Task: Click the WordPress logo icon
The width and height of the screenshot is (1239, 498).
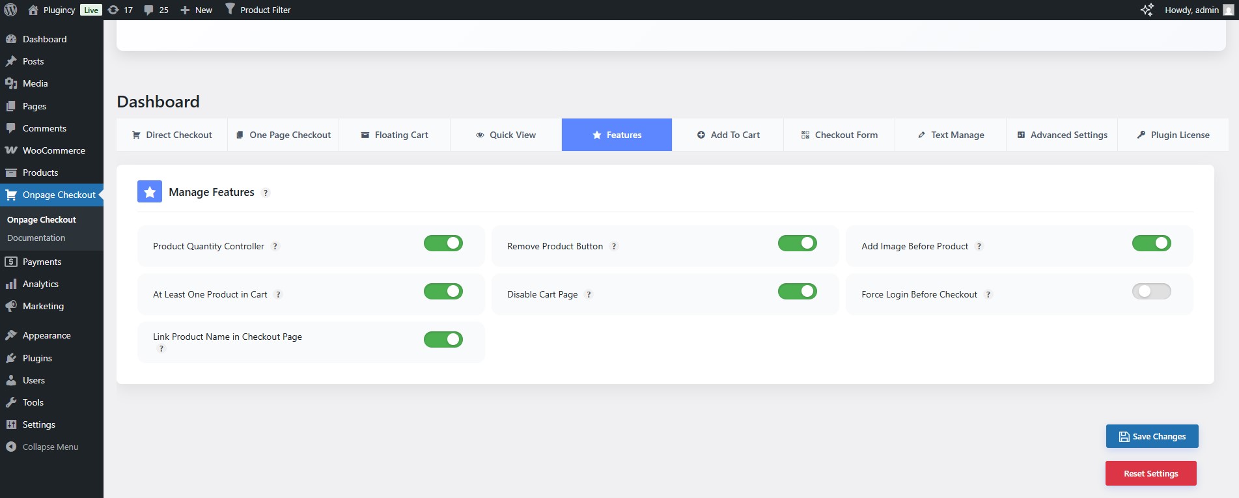Action: click(x=10, y=10)
